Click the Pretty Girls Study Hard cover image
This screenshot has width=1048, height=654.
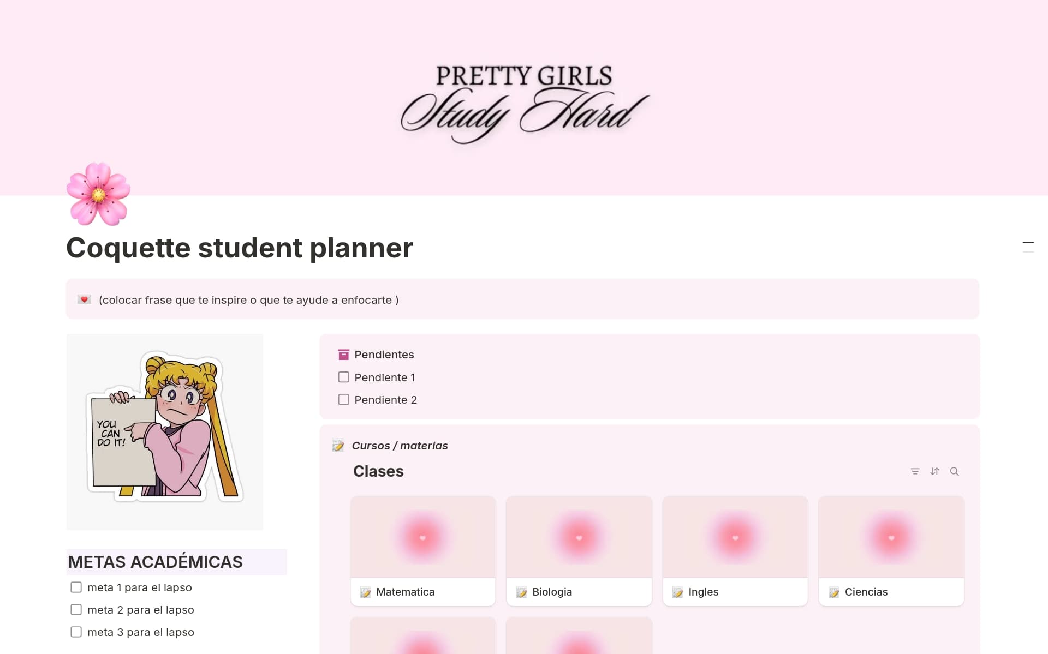[x=524, y=98]
